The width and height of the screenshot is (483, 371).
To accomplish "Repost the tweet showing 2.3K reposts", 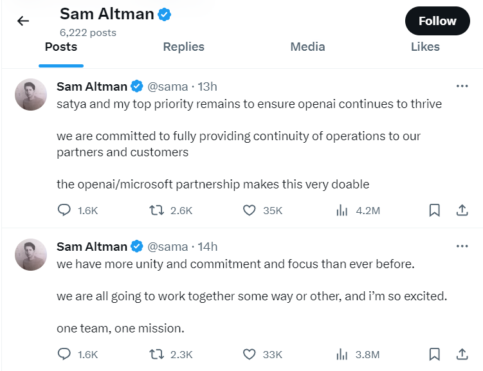I will click(156, 354).
